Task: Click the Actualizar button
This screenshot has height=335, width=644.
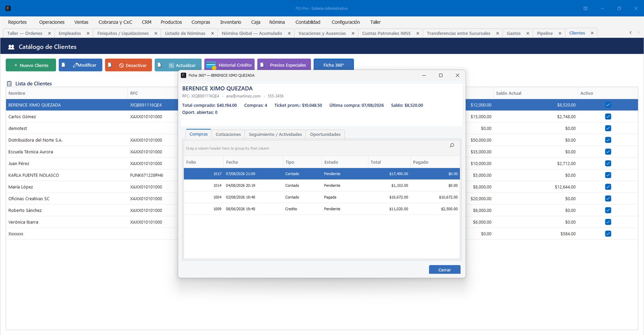Action: tap(178, 65)
